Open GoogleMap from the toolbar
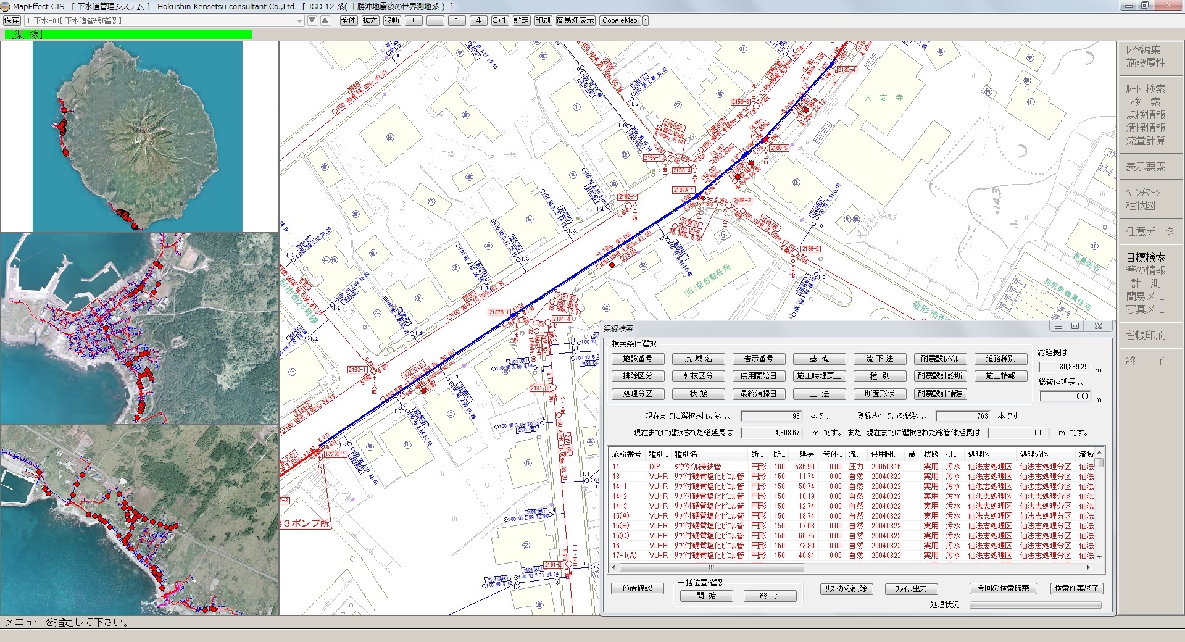1185x642 pixels. pyautogui.click(x=620, y=20)
